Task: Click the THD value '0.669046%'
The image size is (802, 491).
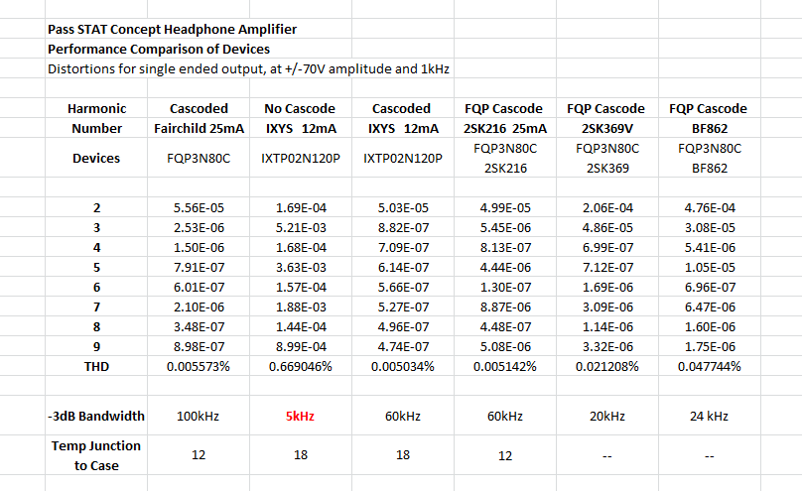Action: point(300,367)
